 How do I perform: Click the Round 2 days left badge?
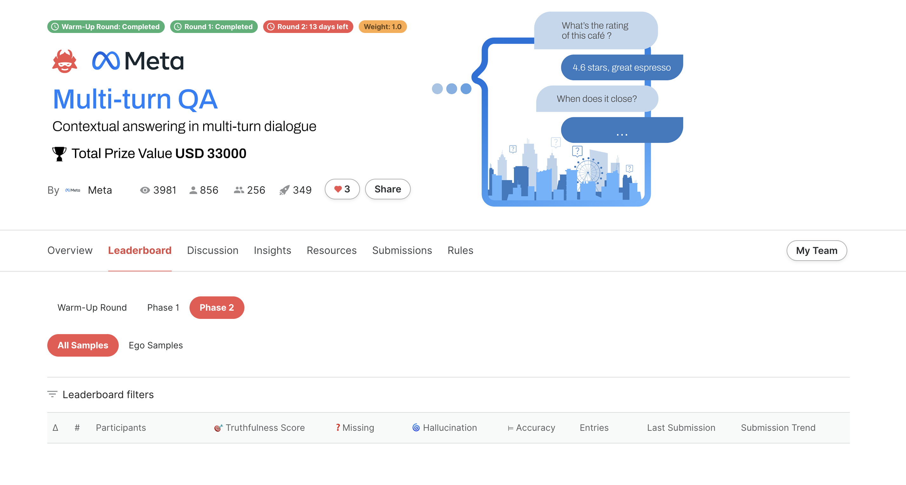(x=308, y=27)
